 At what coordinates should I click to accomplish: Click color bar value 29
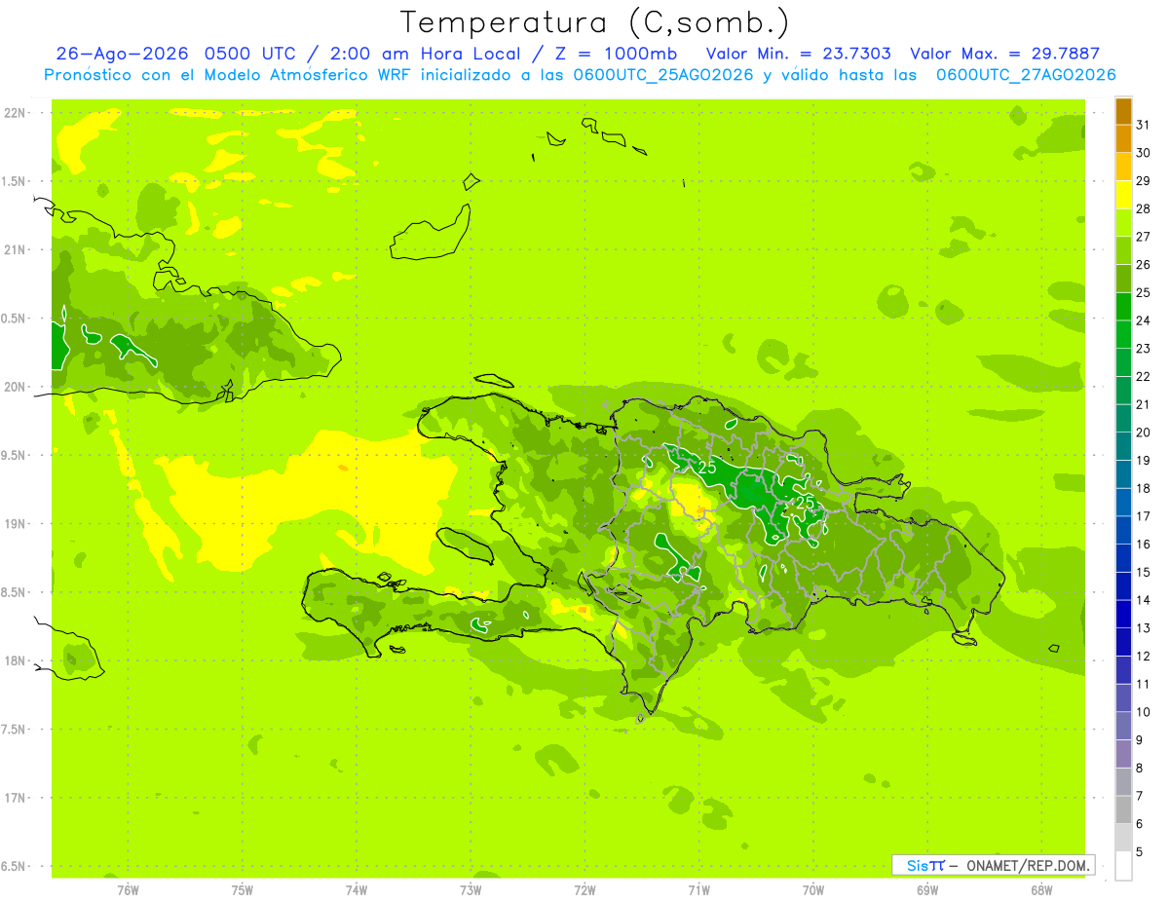pos(1144,180)
